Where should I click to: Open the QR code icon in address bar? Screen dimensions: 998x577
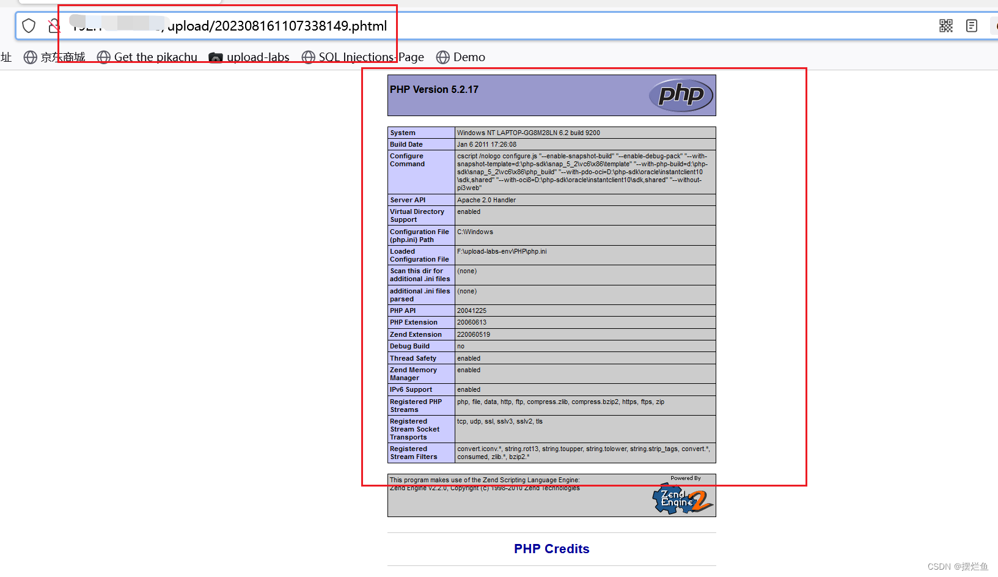[946, 26]
